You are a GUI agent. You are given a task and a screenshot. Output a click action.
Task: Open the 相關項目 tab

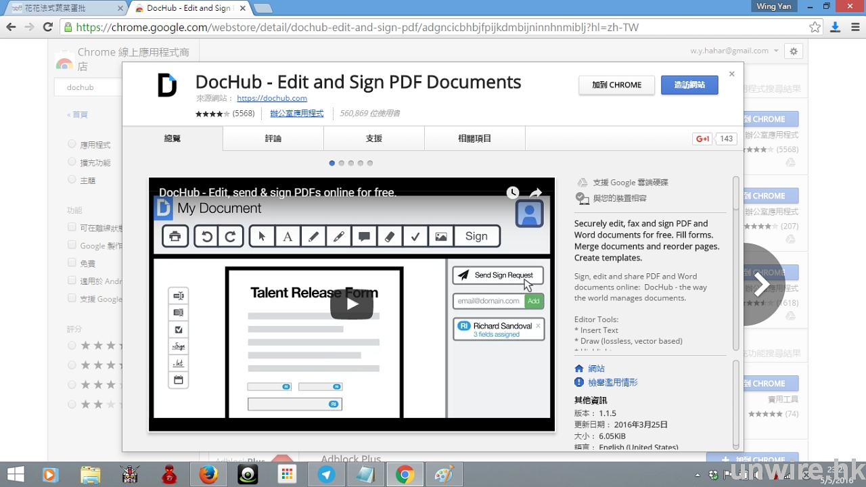pos(474,139)
